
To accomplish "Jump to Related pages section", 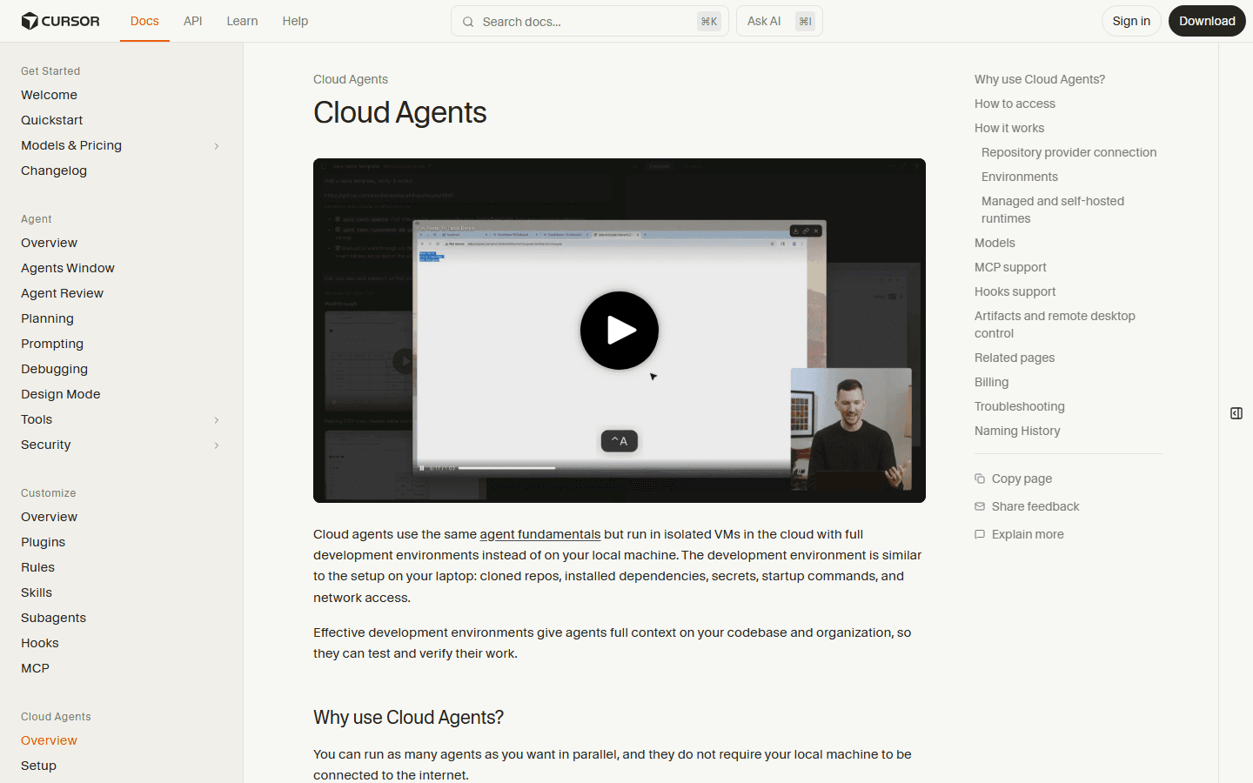I will 1015,358.
